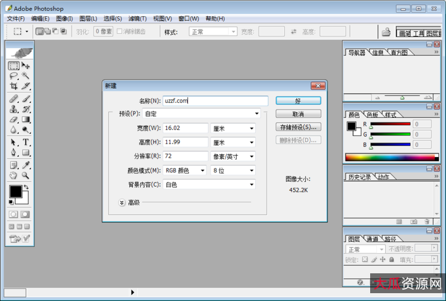Choose the Pen tool

tap(14, 152)
